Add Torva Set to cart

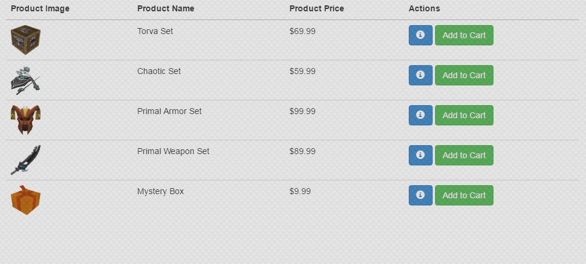coord(464,35)
